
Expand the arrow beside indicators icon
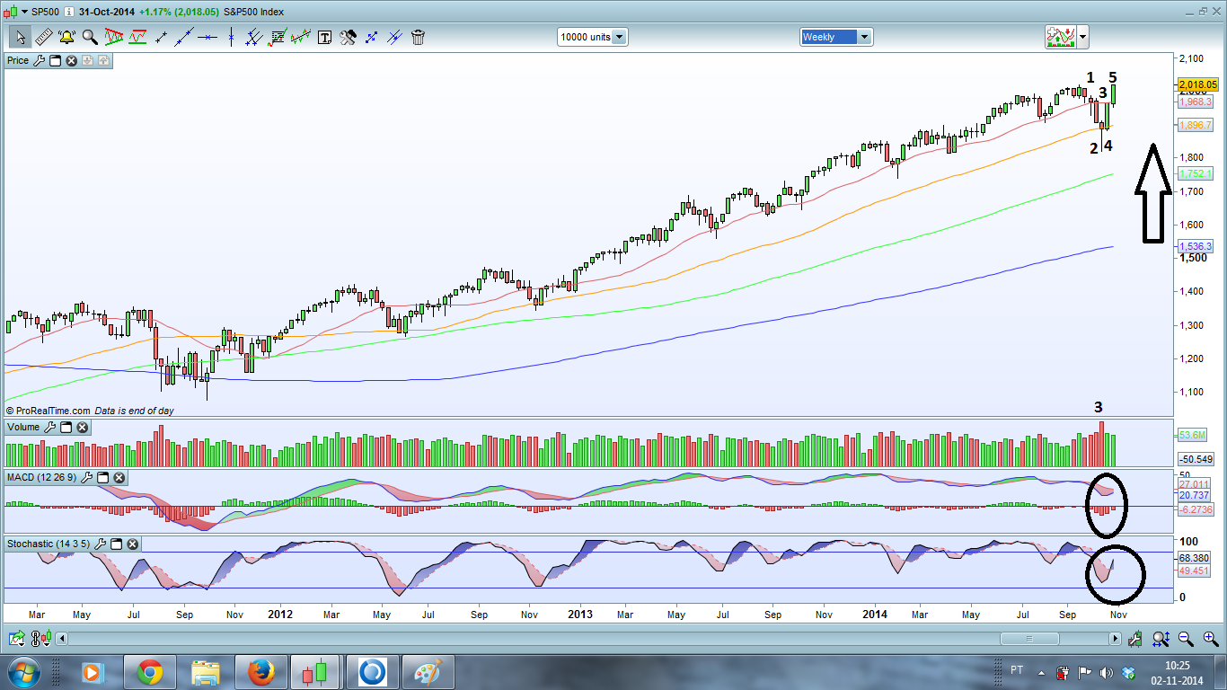[1083, 37]
